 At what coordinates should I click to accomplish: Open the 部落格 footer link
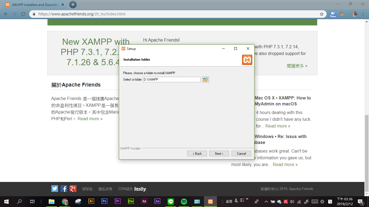87,189
